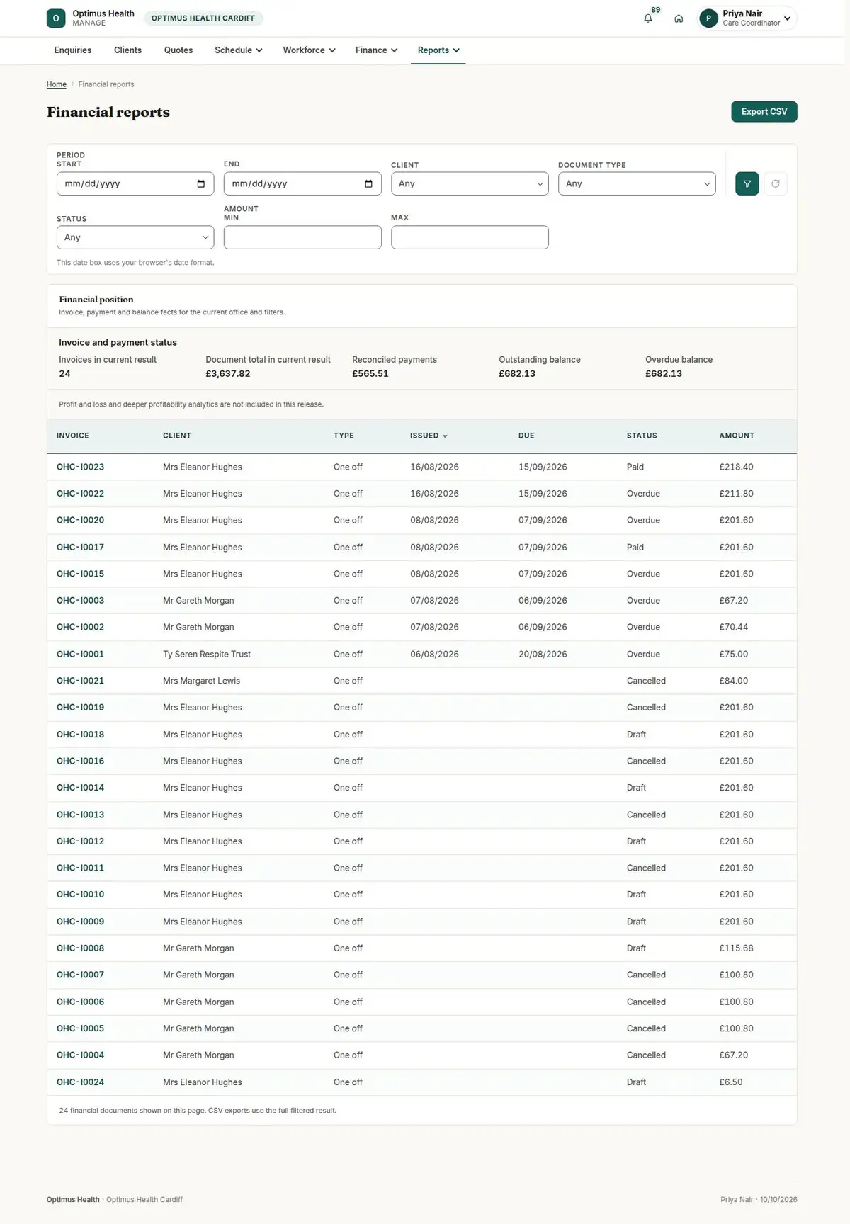Focus the Amount Min input field
The image size is (850, 1224).
[302, 237]
